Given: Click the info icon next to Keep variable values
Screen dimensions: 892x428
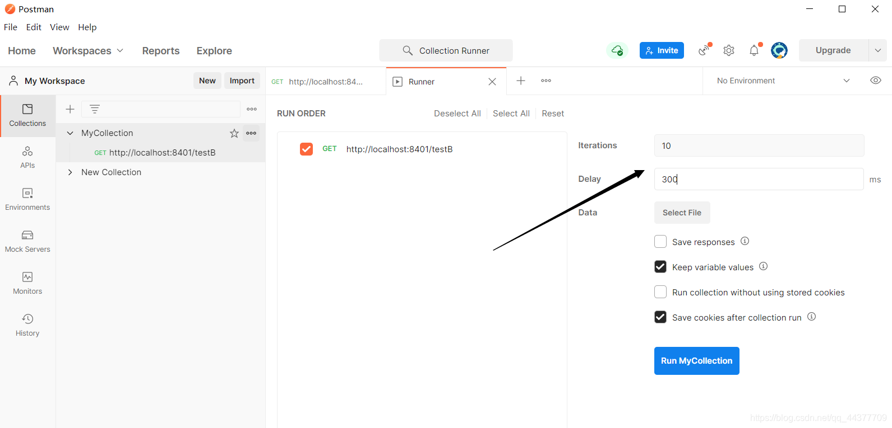Looking at the screenshot, I should (764, 266).
